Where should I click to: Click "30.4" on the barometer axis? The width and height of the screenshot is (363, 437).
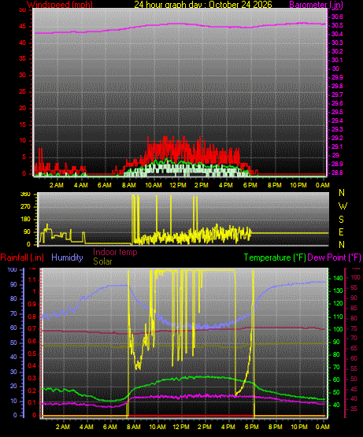pyautogui.click(x=337, y=35)
